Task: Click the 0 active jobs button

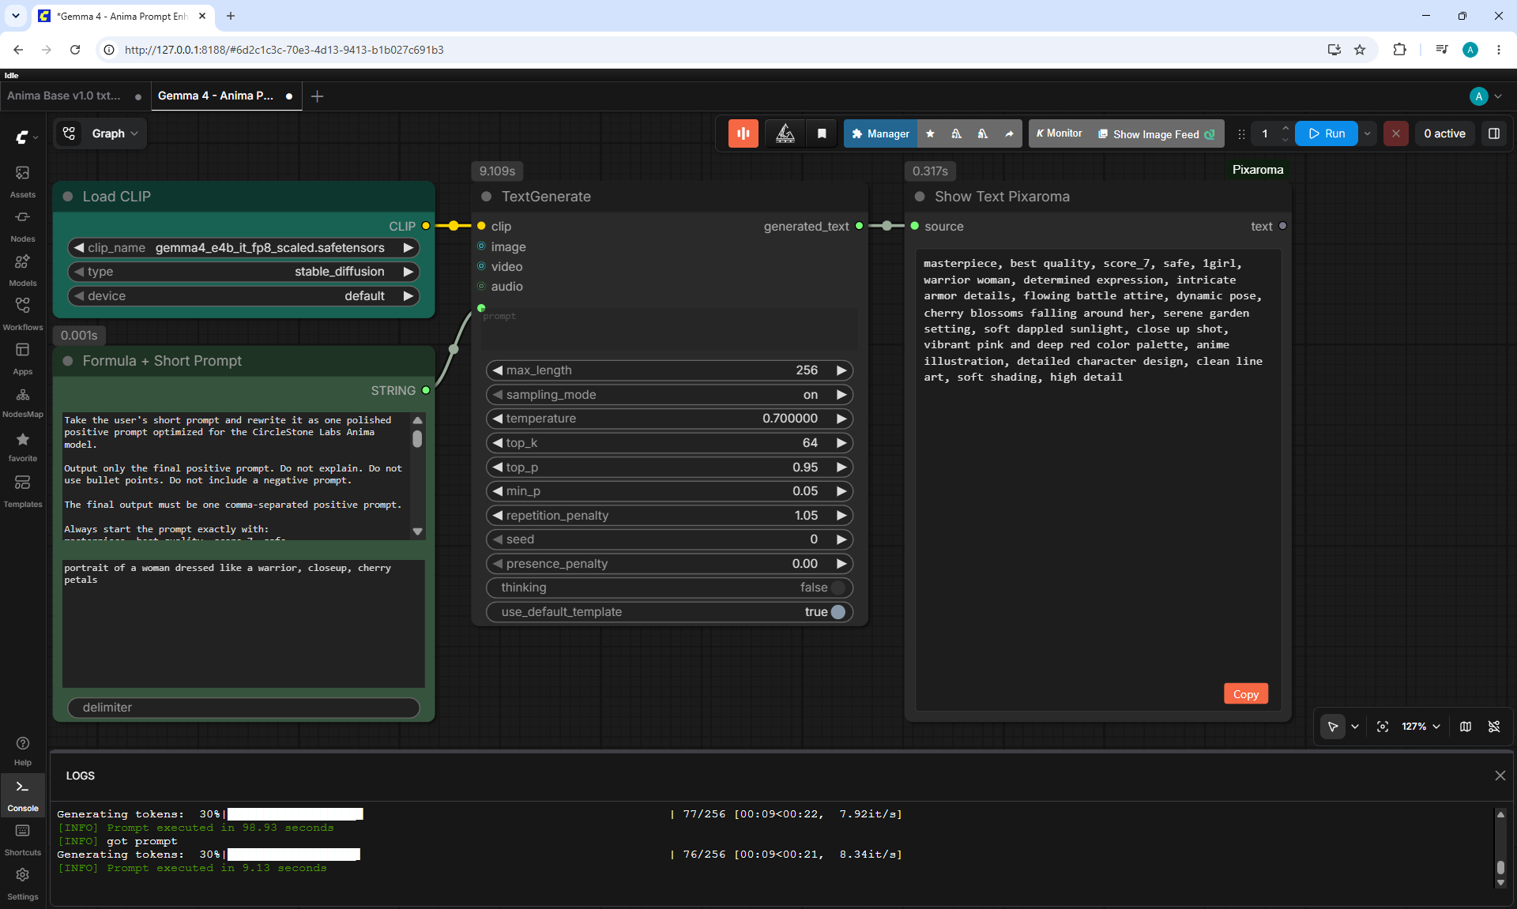Action: pos(1444,133)
